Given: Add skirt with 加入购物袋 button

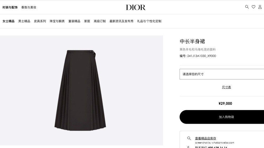Looking at the screenshot, I should pos(222,117).
